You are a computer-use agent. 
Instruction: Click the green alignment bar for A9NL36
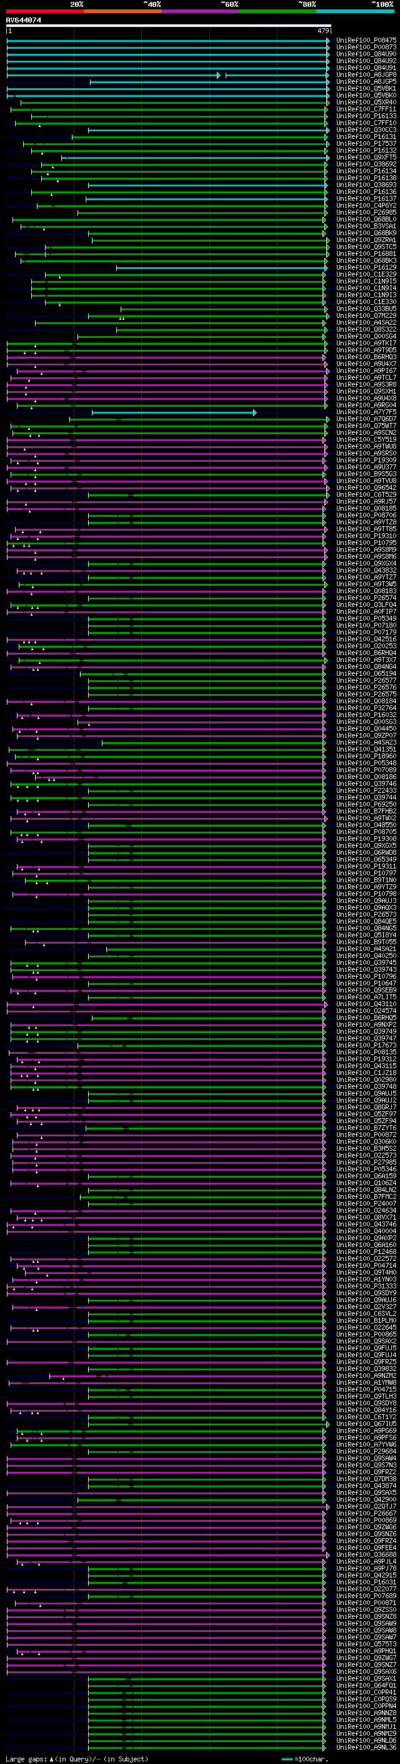(208, 1747)
